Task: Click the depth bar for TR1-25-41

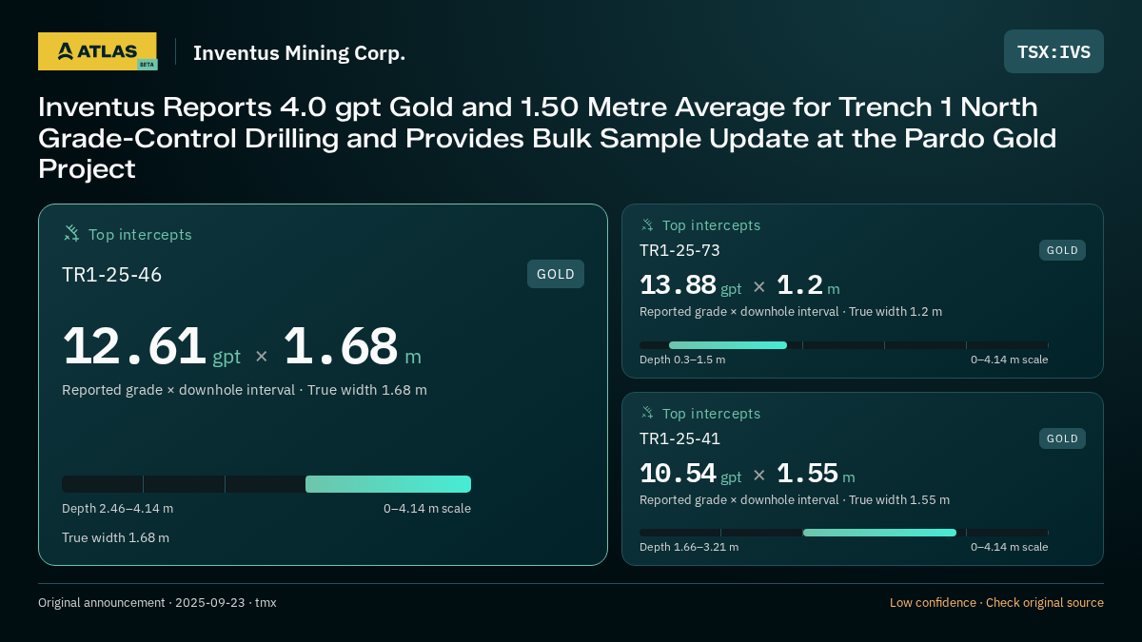Action: click(x=844, y=533)
